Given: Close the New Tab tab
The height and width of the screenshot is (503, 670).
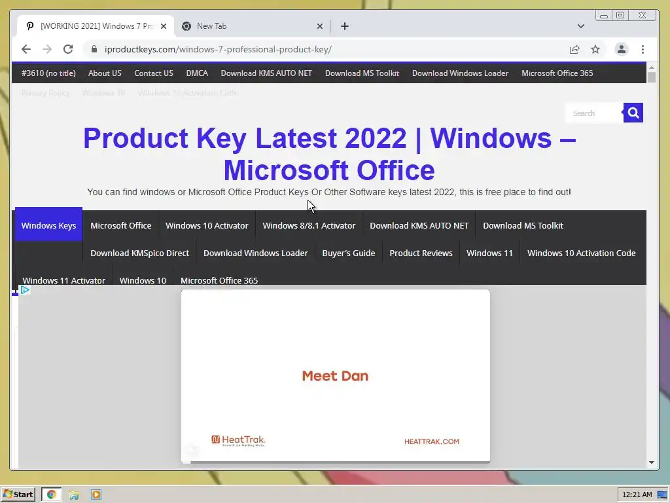Looking at the screenshot, I should 319,26.
